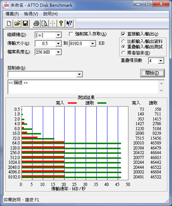Image resolution: width=172 pixels, height=206 pixels.
Task: Close the ATTO Disk Benchmark window
Action: 161,4
